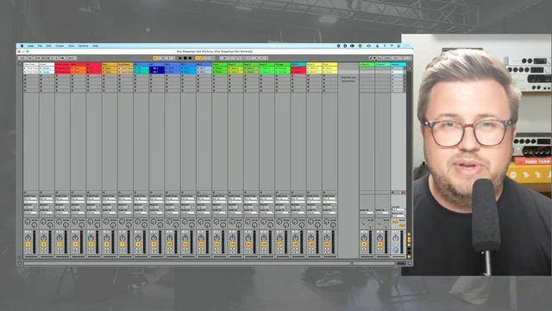The height and width of the screenshot is (311, 552).
Task: Toggle track 5 activator button
Action: pyautogui.click(x=91, y=244)
